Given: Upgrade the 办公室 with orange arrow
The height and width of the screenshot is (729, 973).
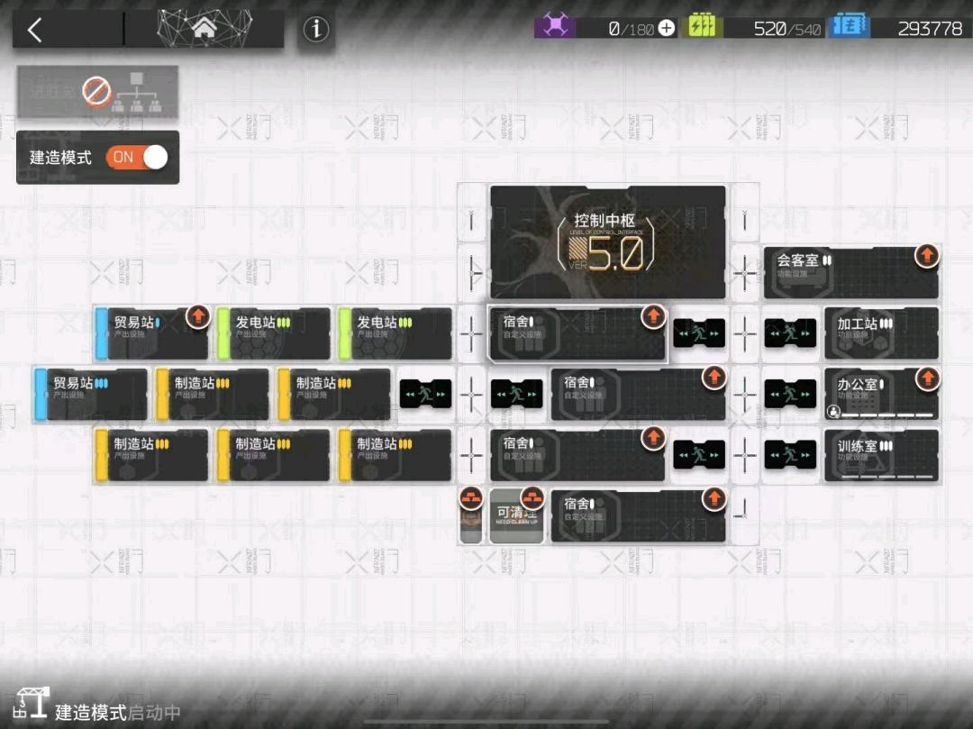Looking at the screenshot, I should tap(927, 378).
